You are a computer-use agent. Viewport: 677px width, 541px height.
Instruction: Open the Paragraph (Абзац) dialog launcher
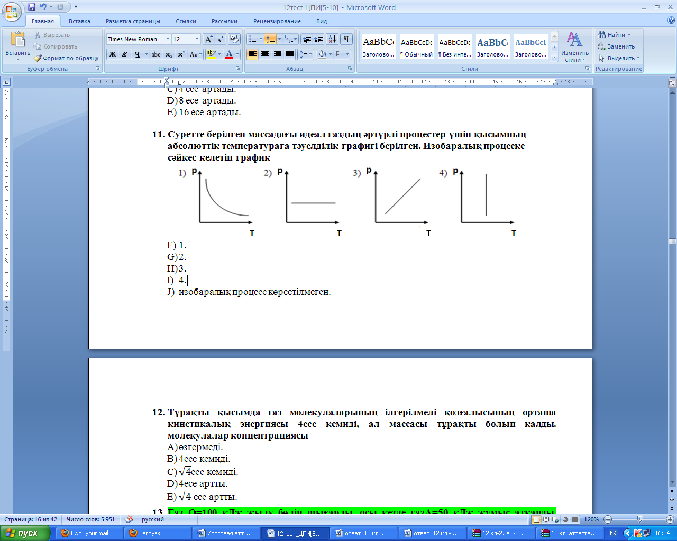350,69
